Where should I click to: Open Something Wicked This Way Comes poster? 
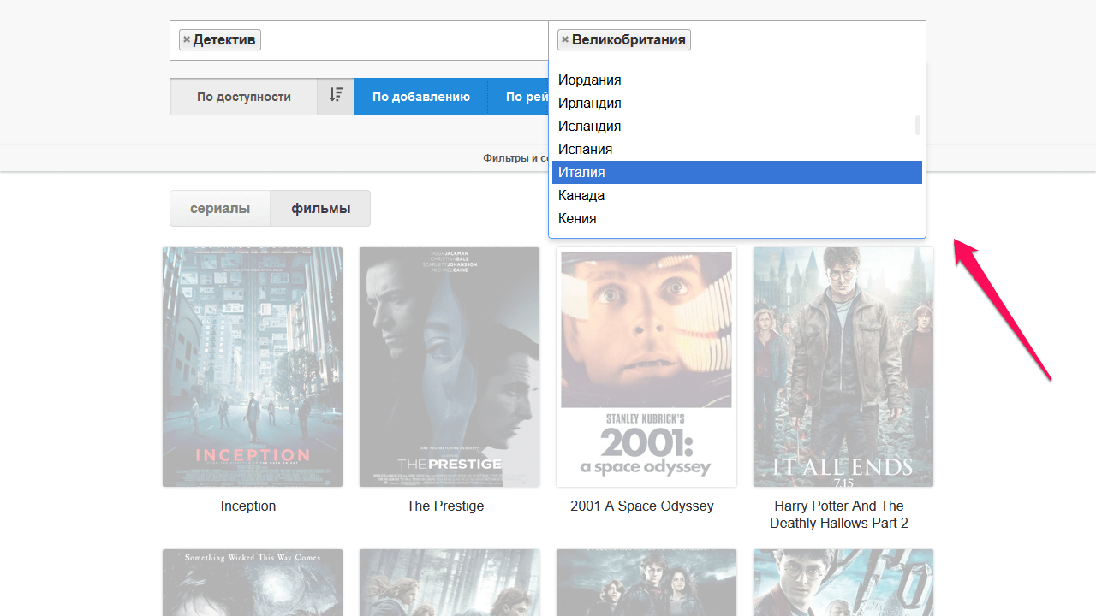[x=253, y=583]
